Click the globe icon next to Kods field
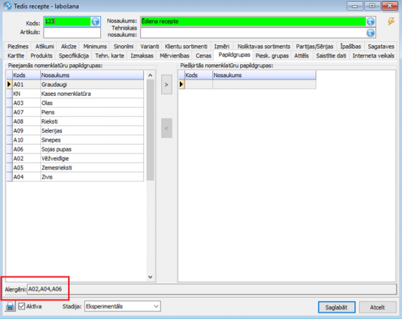The height and width of the screenshot is (319, 402). point(95,21)
